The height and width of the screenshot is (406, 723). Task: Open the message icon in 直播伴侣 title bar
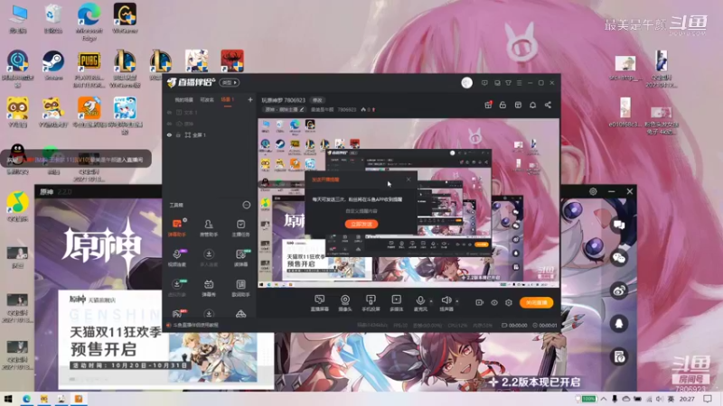coord(484,83)
